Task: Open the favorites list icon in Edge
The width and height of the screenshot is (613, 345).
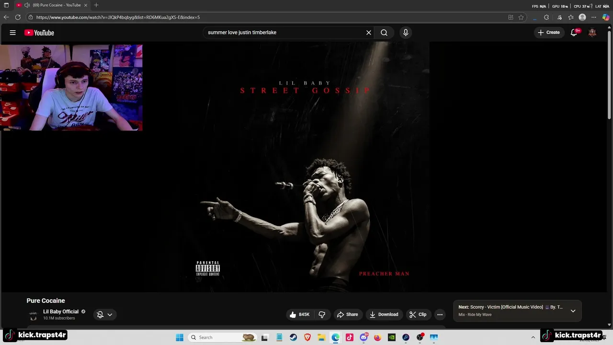Action: pos(571,17)
